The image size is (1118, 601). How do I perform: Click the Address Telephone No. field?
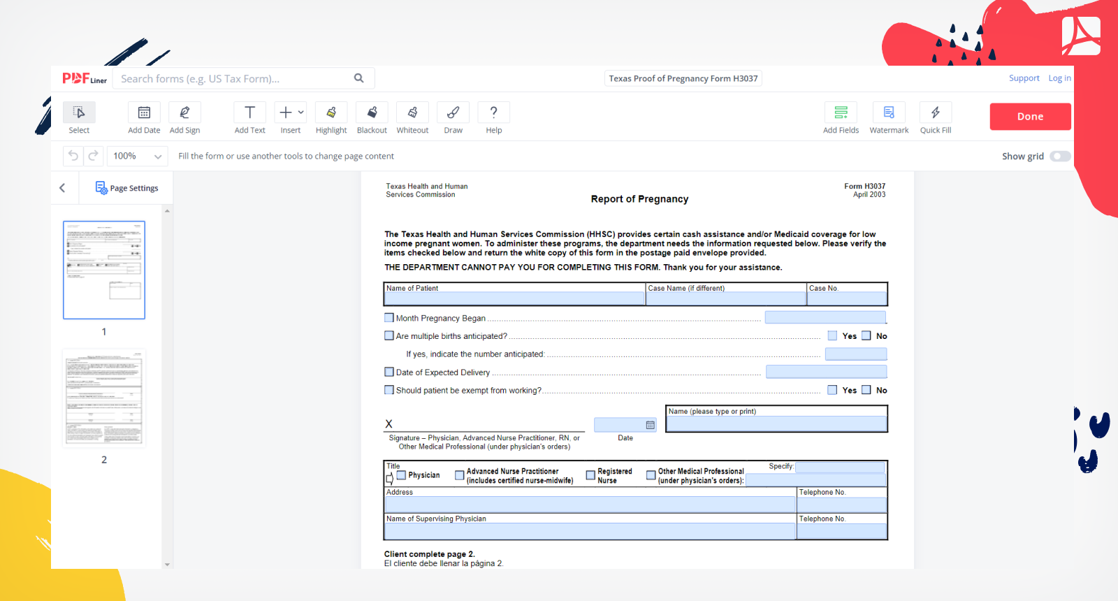coord(842,505)
